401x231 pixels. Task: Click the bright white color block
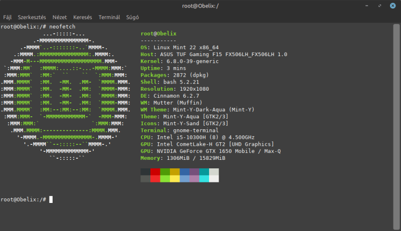[x=214, y=178]
